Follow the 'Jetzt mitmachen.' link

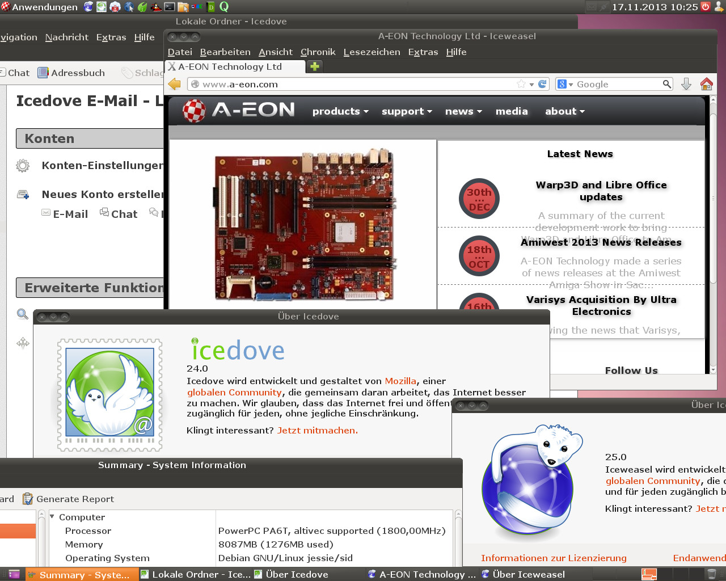point(317,430)
